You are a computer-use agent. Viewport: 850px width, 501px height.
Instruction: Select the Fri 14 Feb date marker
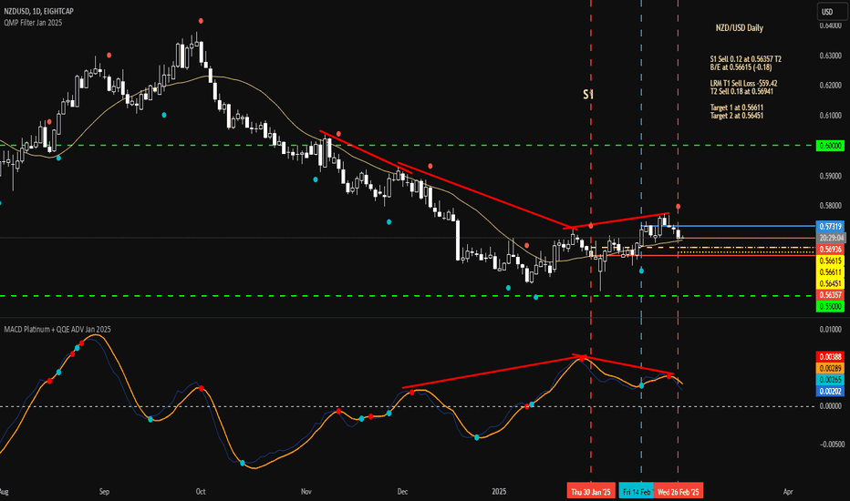coord(637,492)
